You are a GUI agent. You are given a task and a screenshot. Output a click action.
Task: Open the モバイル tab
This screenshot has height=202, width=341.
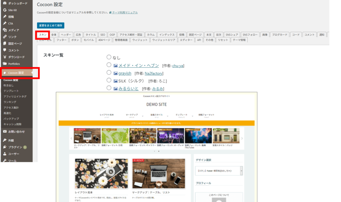pos(89,40)
